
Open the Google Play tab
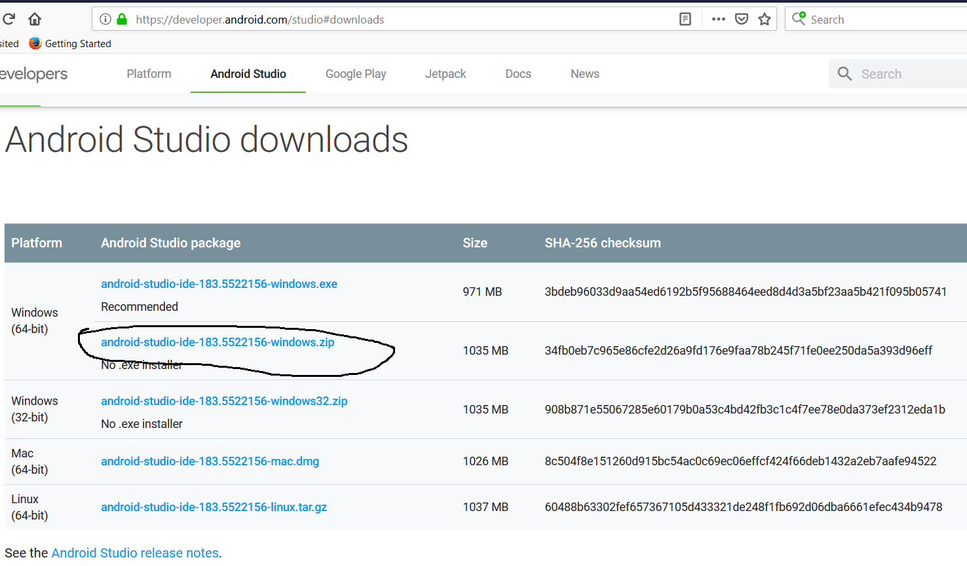(356, 74)
